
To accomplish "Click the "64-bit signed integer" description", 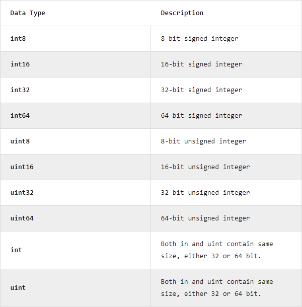I will click(201, 116).
